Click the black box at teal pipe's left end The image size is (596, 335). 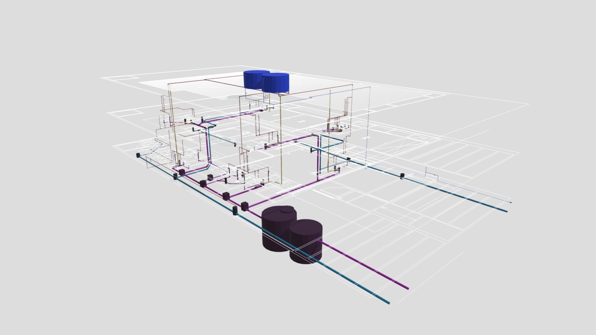(x=138, y=155)
